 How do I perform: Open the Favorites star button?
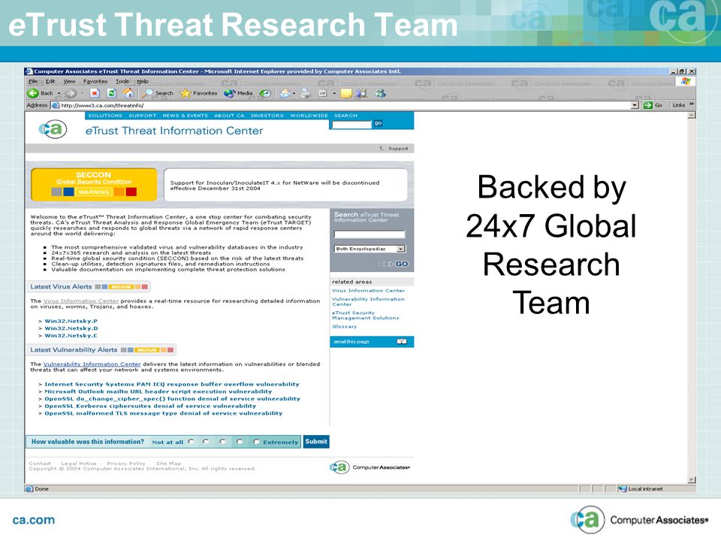point(198,93)
